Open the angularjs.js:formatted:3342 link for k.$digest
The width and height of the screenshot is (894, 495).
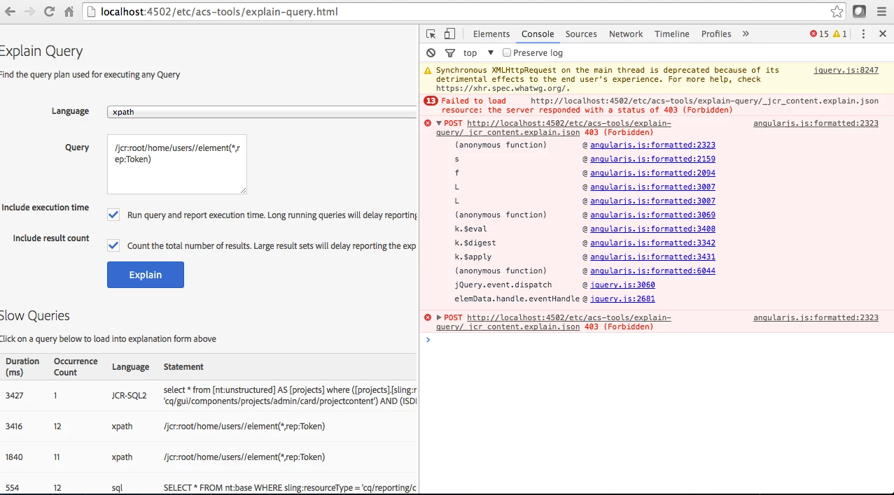click(x=652, y=243)
